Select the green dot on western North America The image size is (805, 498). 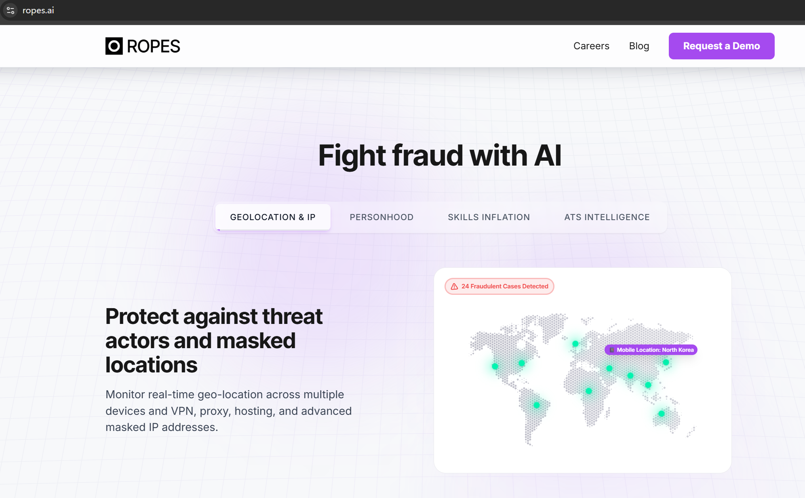tap(495, 366)
